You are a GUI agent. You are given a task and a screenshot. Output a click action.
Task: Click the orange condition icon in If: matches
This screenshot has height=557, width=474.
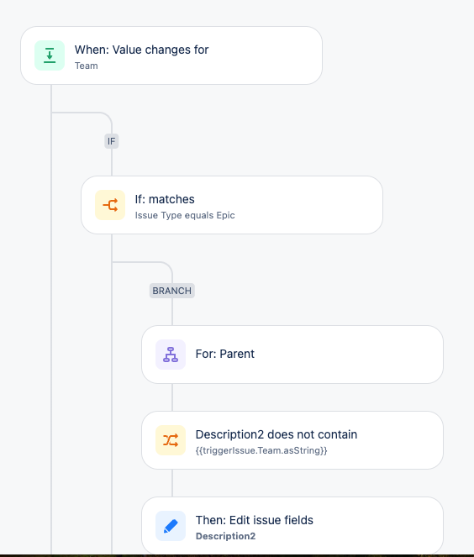[110, 205]
